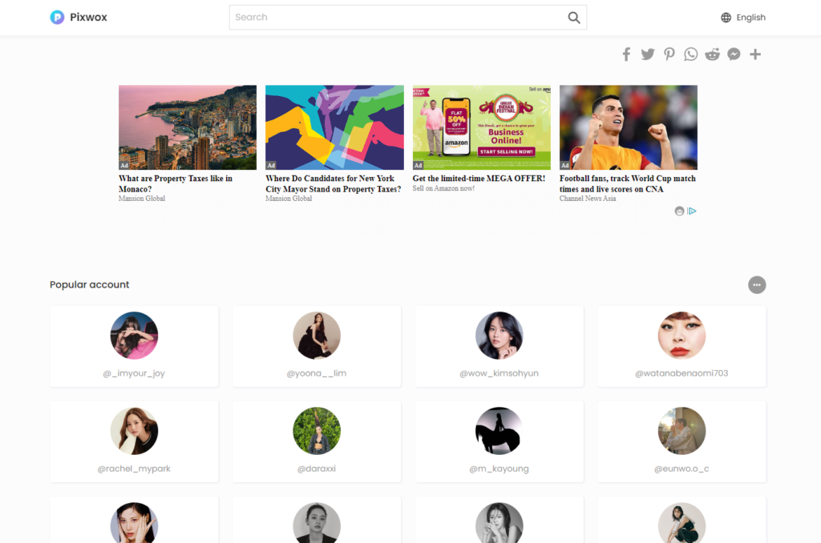Open the Pixwox logo home link
821x543 pixels.
[79, 18]
